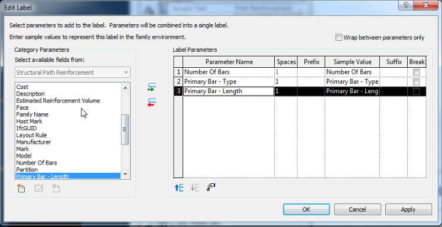Click the help question mark in the title bar
This screenshot has height=227, width=442.
[x=406, y=5]
